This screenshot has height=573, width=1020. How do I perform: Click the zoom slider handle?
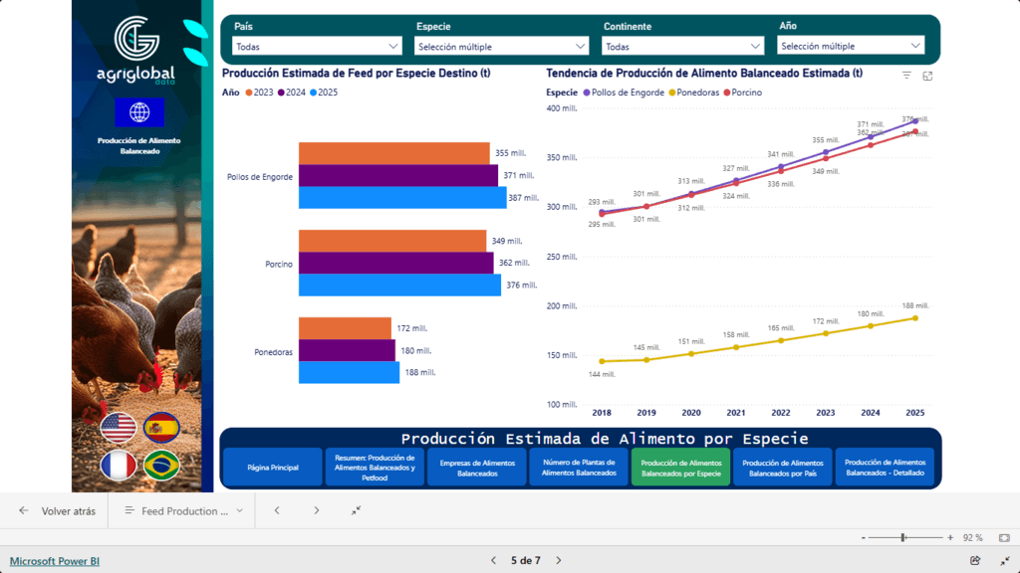point(902,537)
